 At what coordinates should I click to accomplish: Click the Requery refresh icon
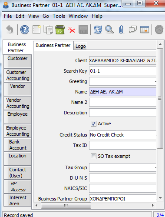click(98, 30)
